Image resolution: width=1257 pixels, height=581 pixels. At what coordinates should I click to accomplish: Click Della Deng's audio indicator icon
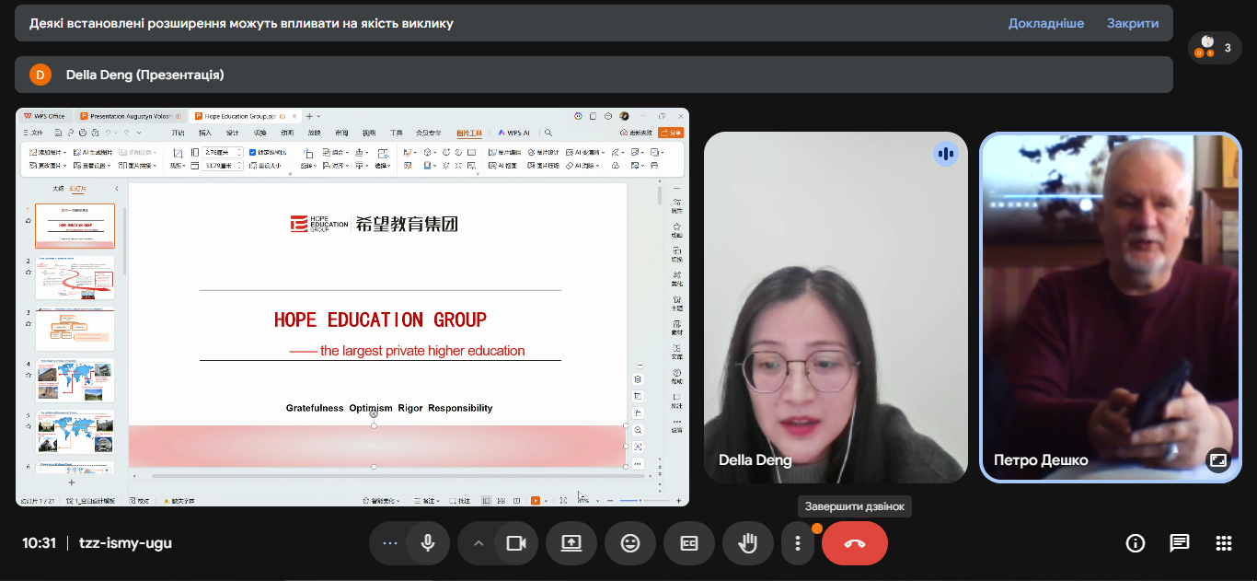click(x=945, y=154)
